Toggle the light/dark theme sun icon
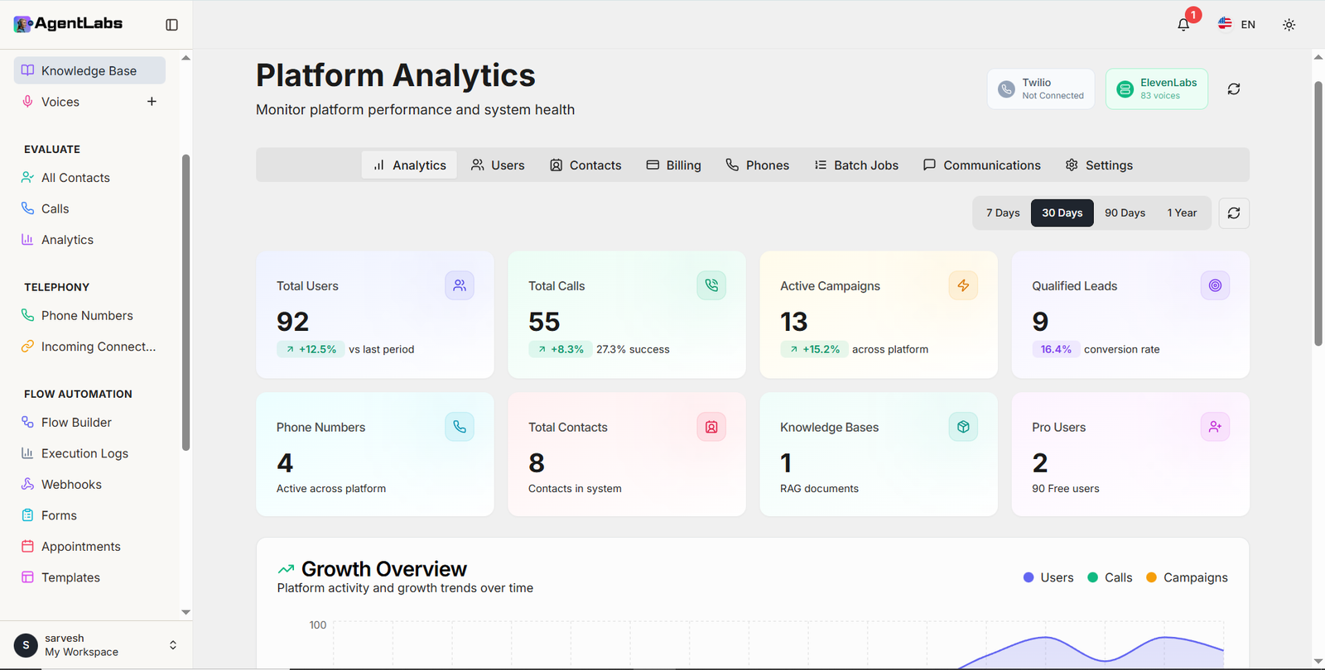Viewport: 1325px width, 670px height. (x=1289, y=25)
